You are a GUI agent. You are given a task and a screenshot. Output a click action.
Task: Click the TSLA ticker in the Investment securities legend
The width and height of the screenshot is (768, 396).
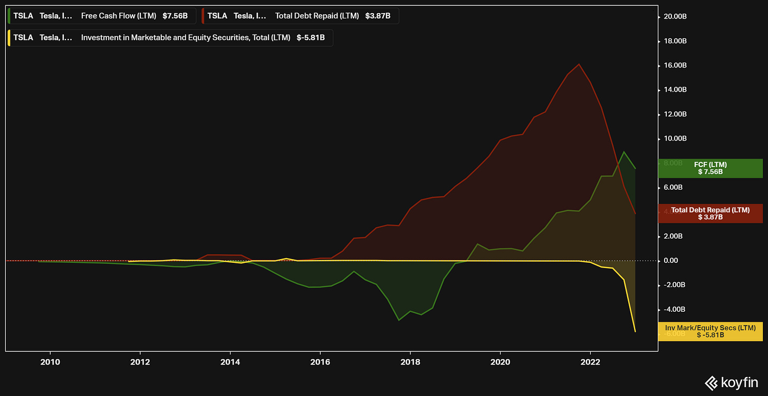pyautogui.click(x=23, y=38)
